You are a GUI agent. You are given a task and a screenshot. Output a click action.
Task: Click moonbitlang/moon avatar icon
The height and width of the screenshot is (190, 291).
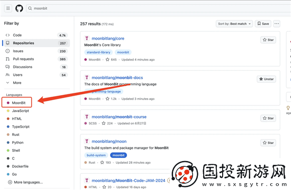pyautogui.click(x=87, y=141)
